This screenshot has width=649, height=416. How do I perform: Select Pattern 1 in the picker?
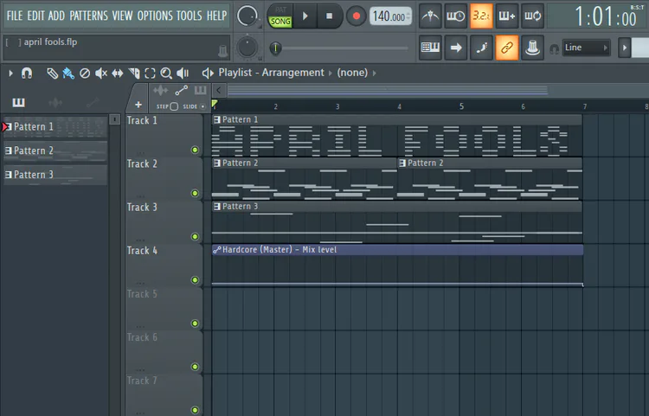tap(55, 126)
